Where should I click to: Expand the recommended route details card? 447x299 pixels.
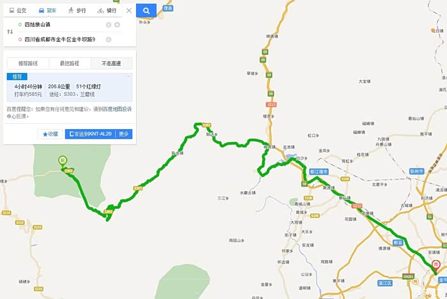pos(70,88)
